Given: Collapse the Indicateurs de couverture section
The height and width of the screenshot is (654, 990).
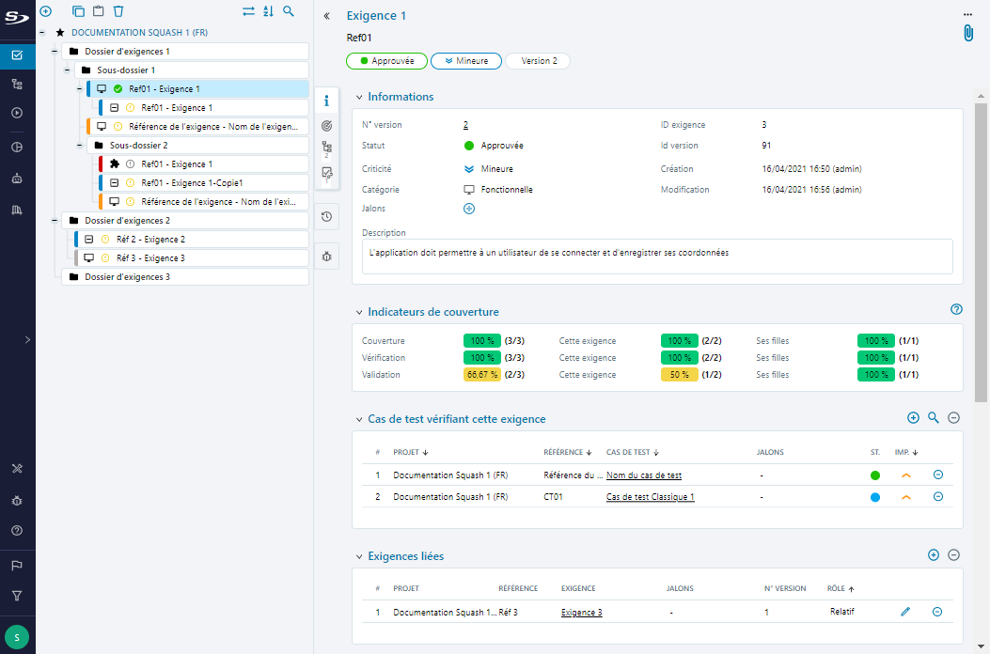Looking at the screenshot, I should (358, 312).
